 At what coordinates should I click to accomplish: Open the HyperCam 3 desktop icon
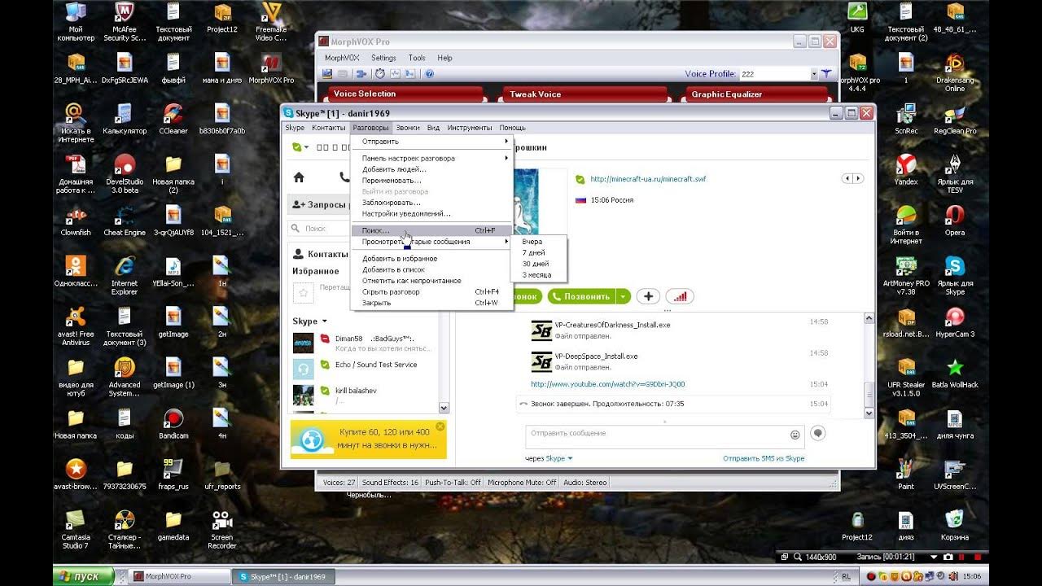coord(955,322)
